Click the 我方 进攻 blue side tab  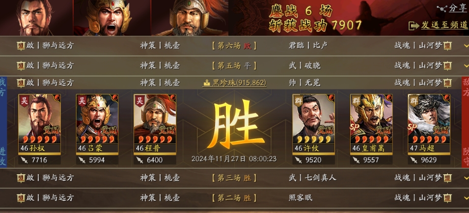point(3,122)
